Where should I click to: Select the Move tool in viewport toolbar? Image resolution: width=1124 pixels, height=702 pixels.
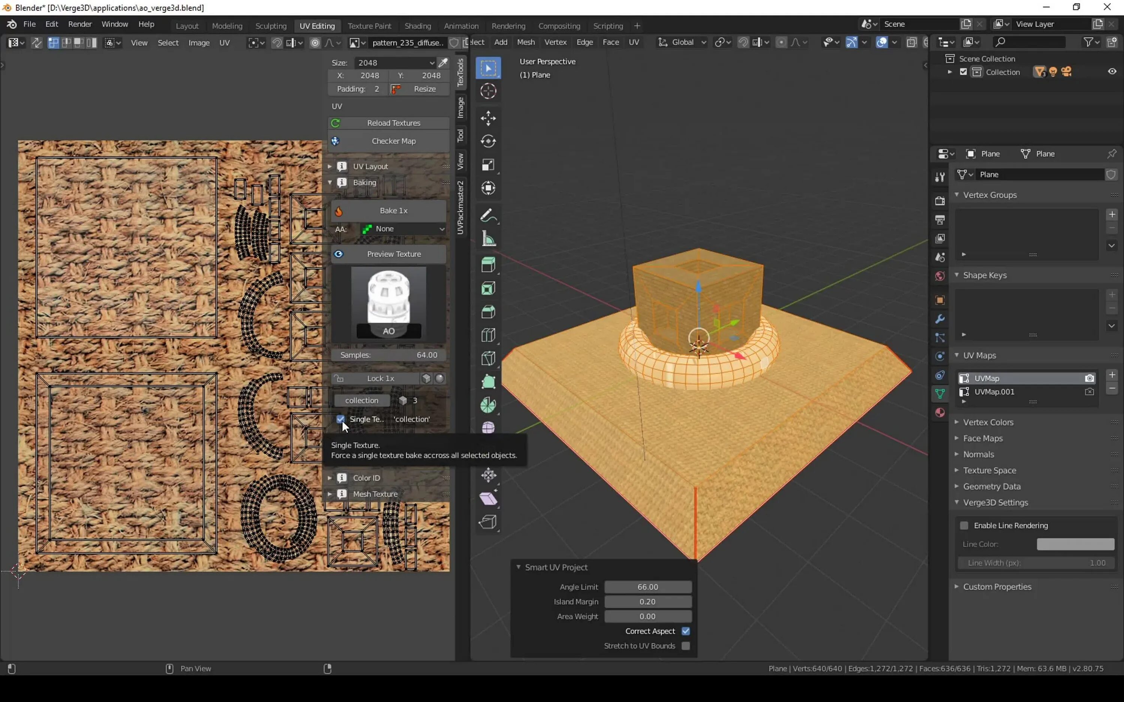tap(488, 118)
